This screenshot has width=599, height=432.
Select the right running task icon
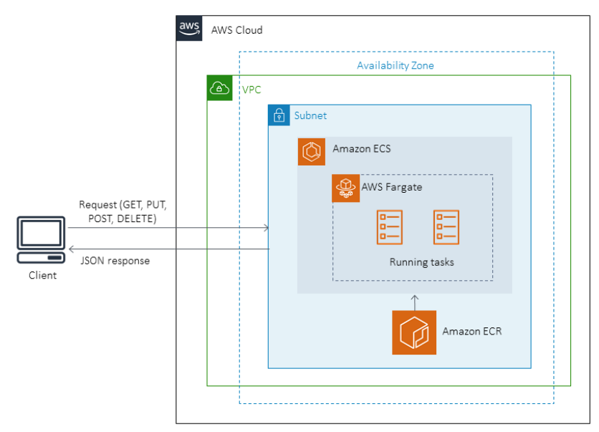tap(446, 227)
